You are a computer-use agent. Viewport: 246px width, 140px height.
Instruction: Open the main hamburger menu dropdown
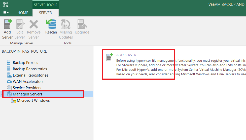tap(6, 13)
